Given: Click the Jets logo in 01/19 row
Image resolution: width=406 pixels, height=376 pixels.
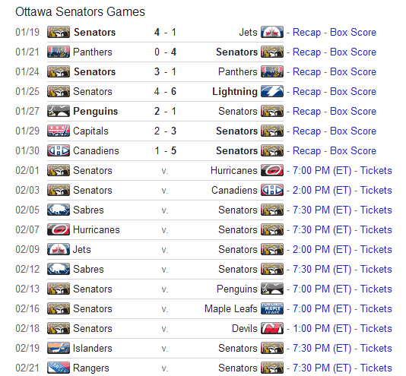Looking at the screenshot, I should click(272, 32).
